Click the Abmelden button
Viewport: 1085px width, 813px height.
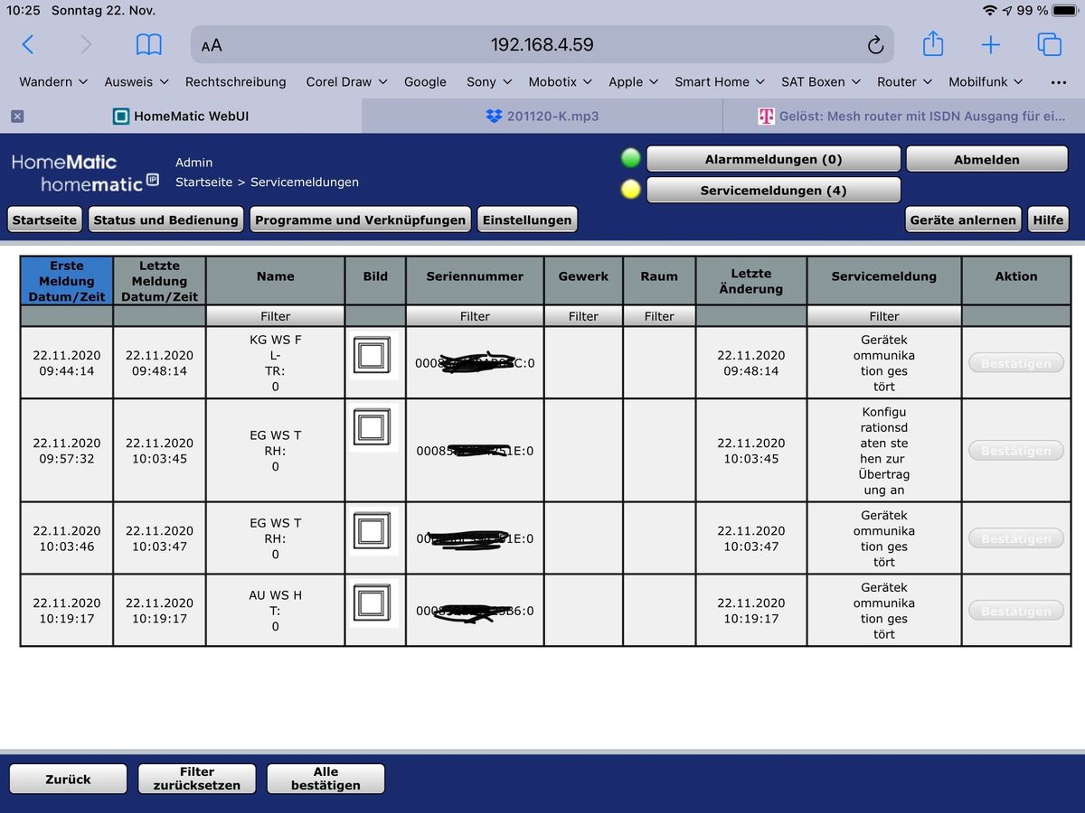pos(986,159)
